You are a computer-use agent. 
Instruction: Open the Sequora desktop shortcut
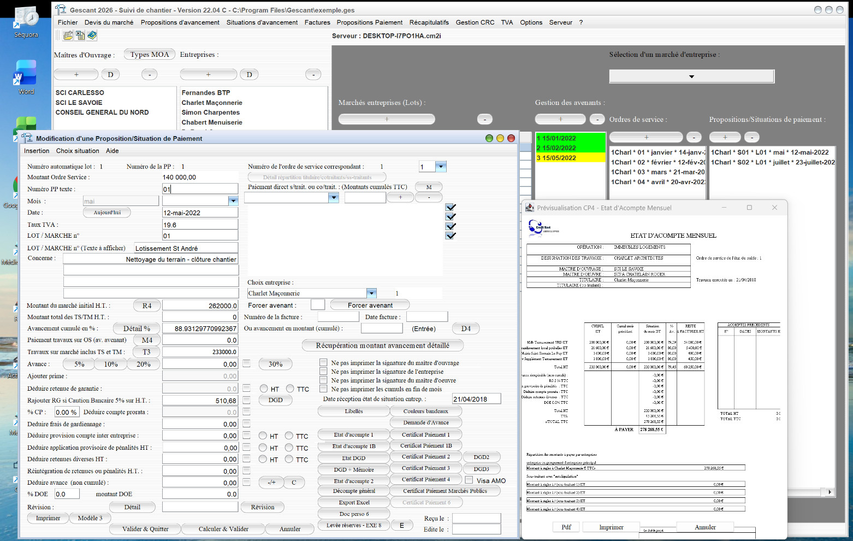pyautogui.click(x=26, y=23)
